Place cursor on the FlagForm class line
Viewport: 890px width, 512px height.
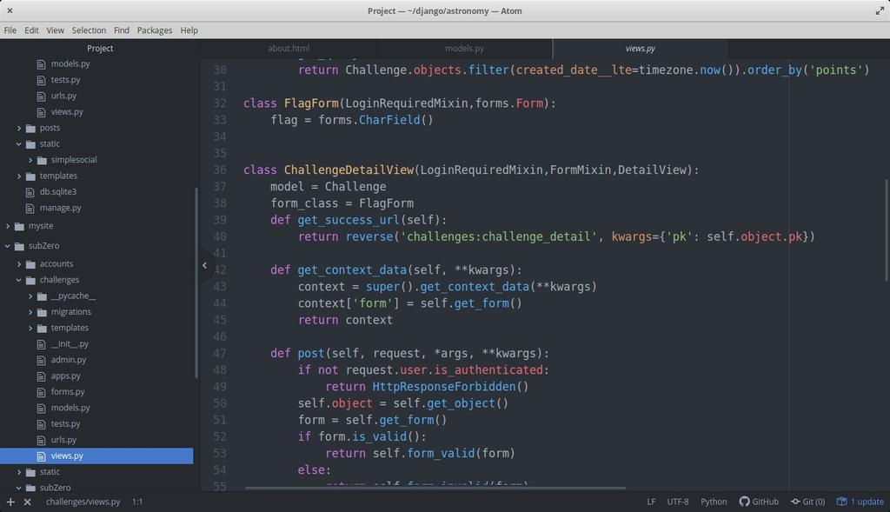400,103
